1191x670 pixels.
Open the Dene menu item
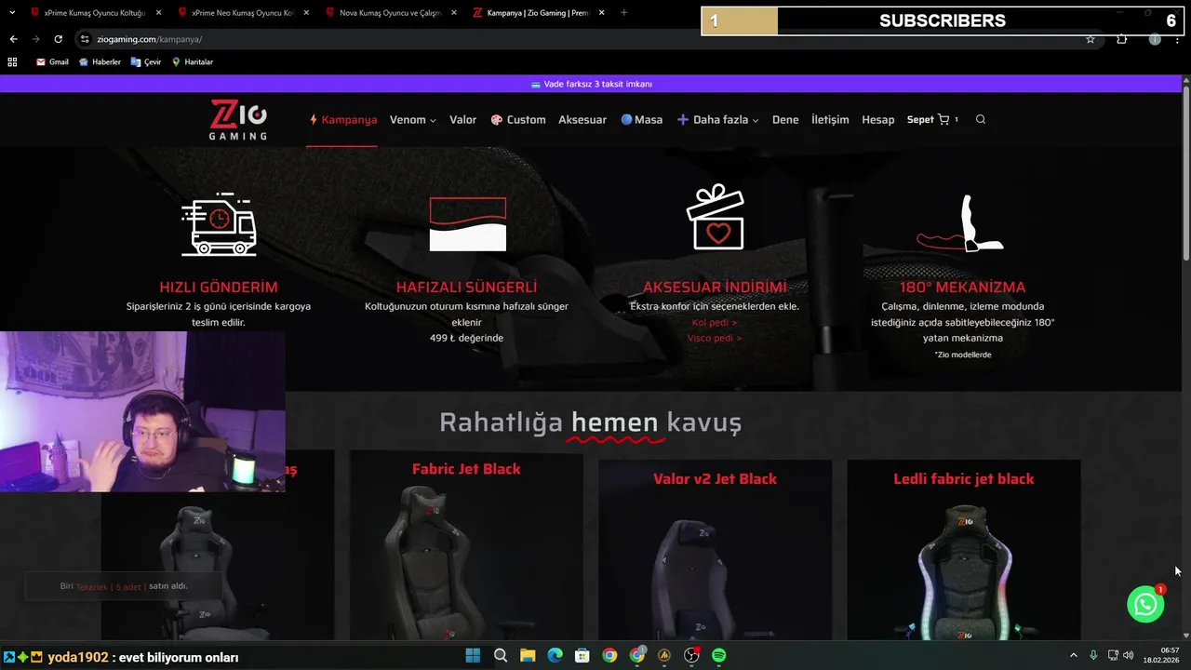(785, 119)
